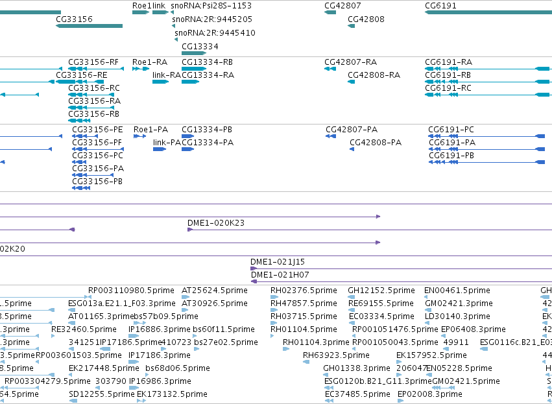Click the DME1-020K23 clone label

pyautogui.click(x=216, y=223)
